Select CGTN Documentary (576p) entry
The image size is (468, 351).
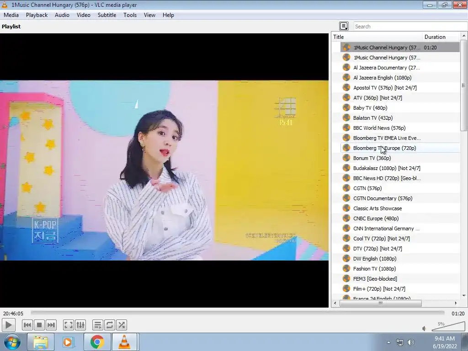tap(400, 198)
